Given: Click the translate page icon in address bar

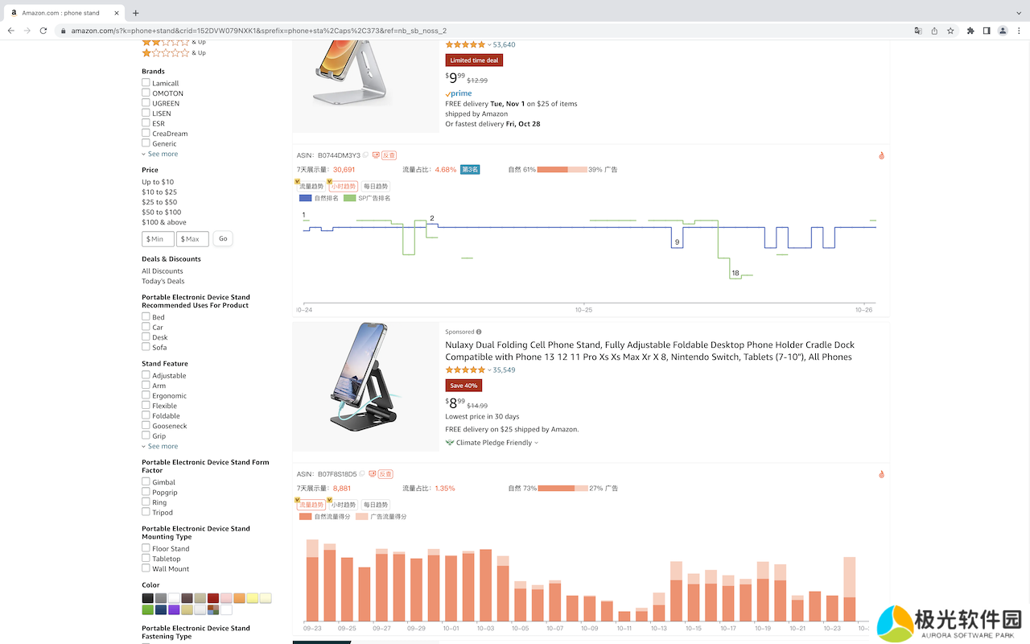Looking at the screenshot, I should tap(918, 31).
